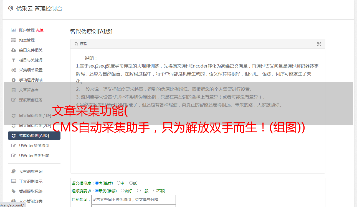Click the 自动锁词： label
This screenshot has height=207, width=357.
81,200
